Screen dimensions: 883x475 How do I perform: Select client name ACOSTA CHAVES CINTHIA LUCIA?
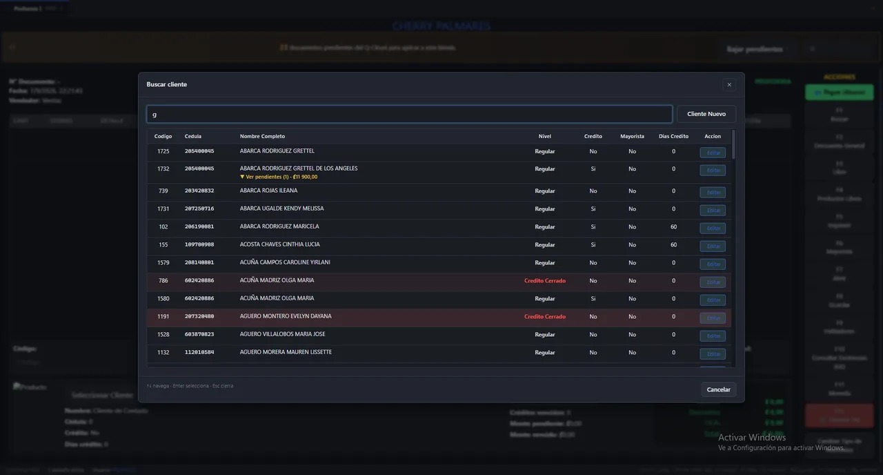[x=280, y=244]
